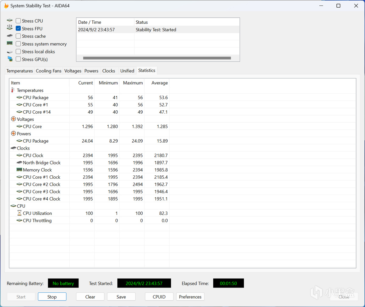Click the Minimum column header
Screen dimensions: 365x307
pyautogui.click(x=107, y=83)
